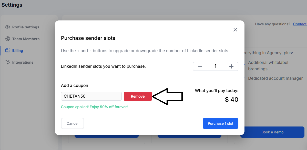
Task: Click Purchase 1 slot
Action: (x=220, y=123)
